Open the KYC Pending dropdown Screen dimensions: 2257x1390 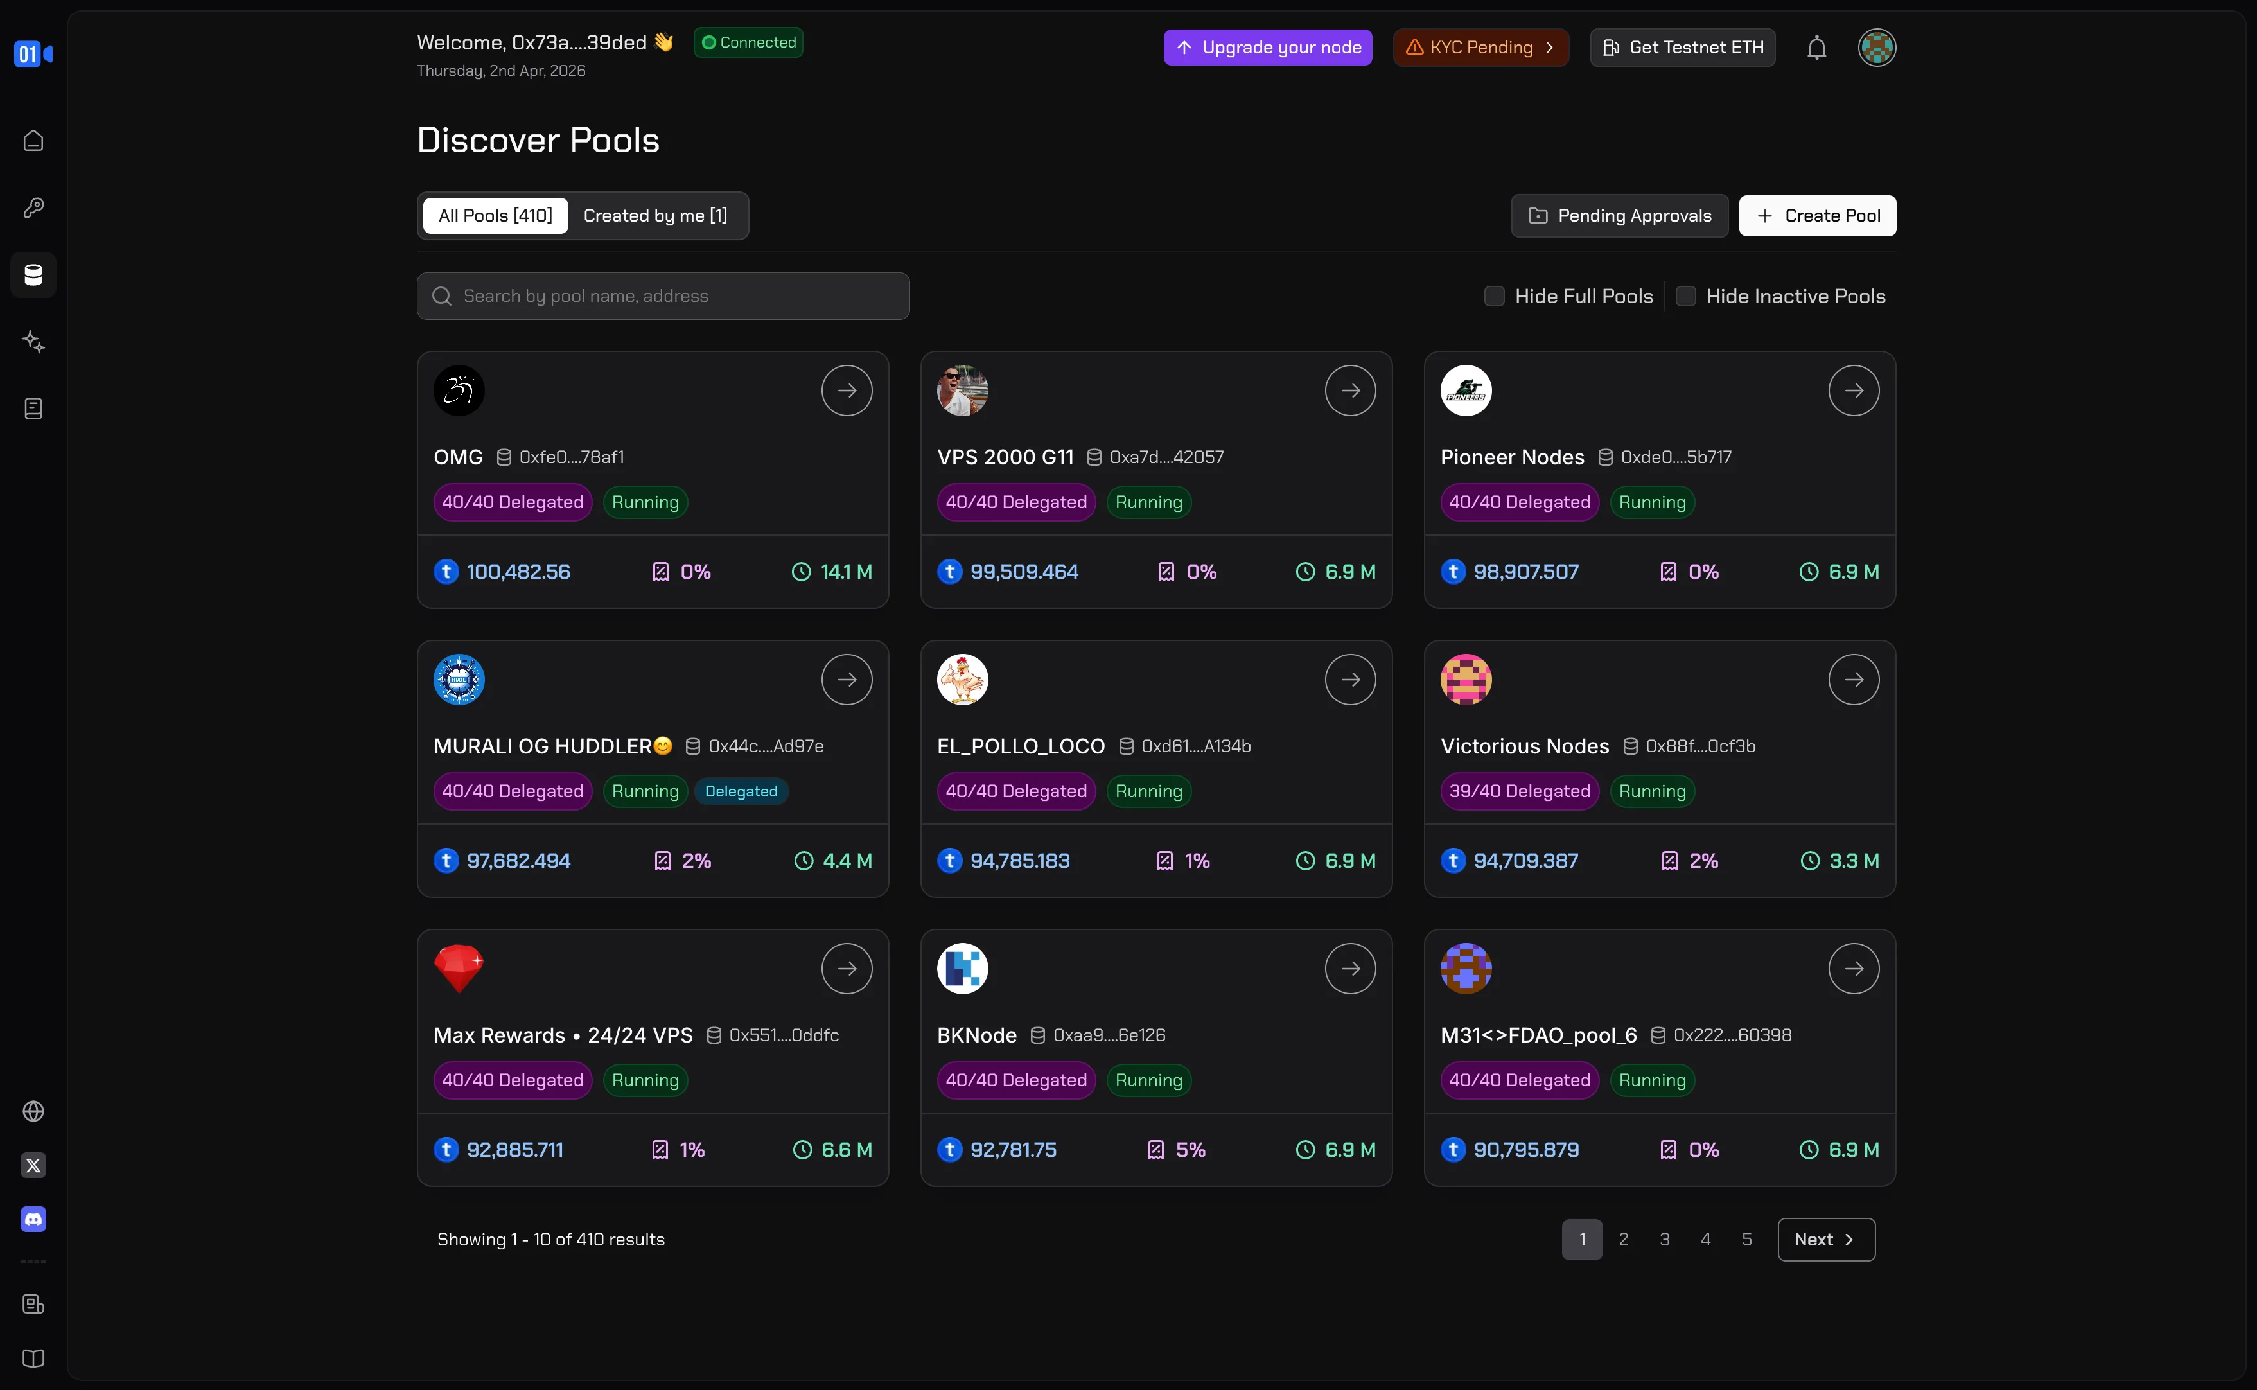pos(1480,47)
